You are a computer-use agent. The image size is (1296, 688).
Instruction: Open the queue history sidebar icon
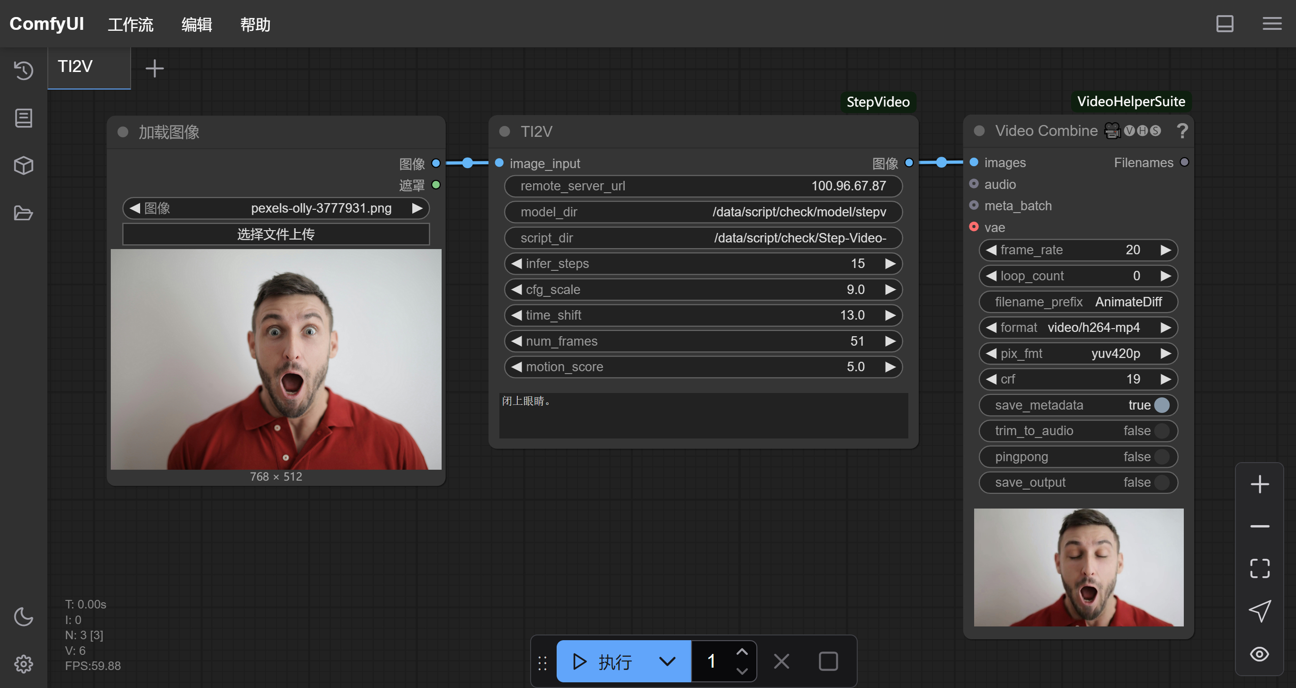(23, 71)
